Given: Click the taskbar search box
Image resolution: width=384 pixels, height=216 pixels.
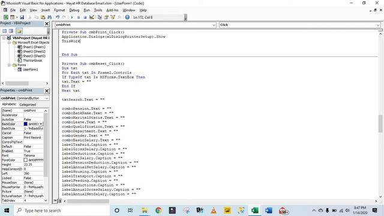Looking at the screenshot, I should [x=62, y=211].
